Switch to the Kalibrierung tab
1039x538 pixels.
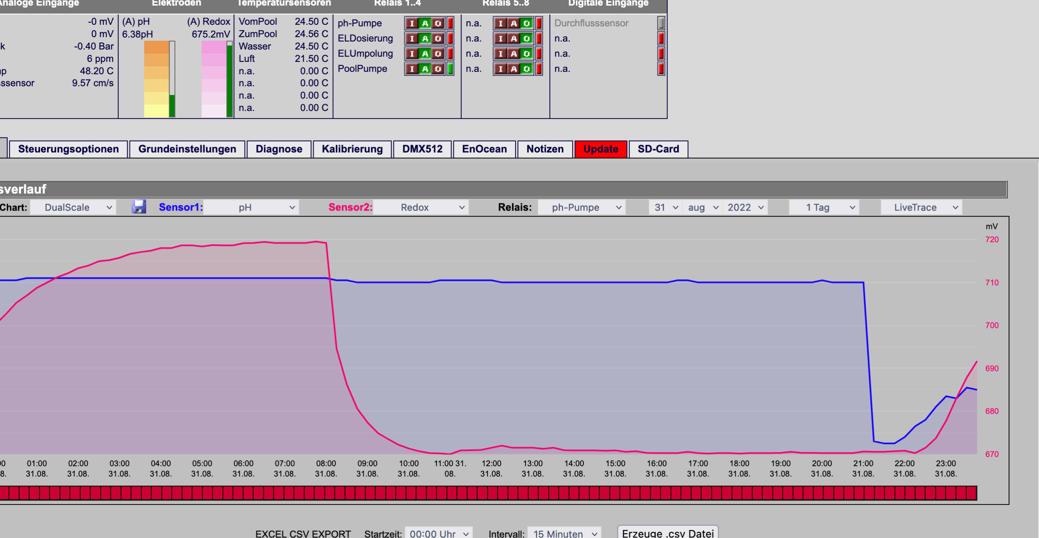[x=352, y=149]
